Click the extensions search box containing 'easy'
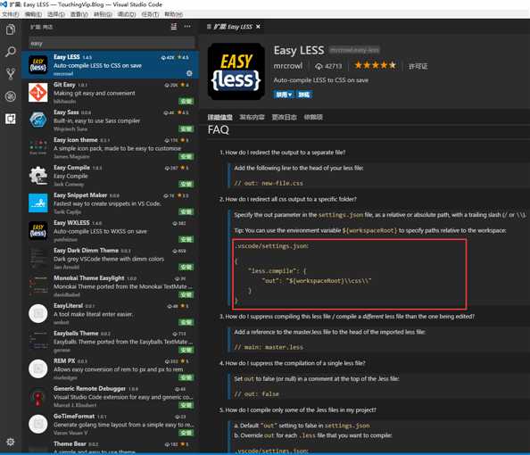 click(x=112, y=43)
